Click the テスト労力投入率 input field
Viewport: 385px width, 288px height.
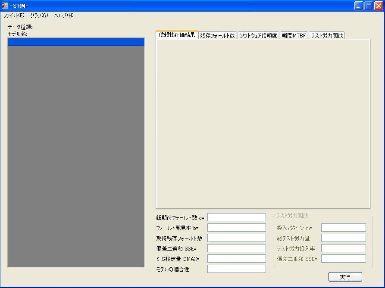pyautogui.click(x=344, y=248)
